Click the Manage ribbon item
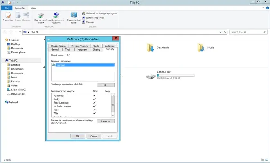The image size is (270, 163). [90, 22]
